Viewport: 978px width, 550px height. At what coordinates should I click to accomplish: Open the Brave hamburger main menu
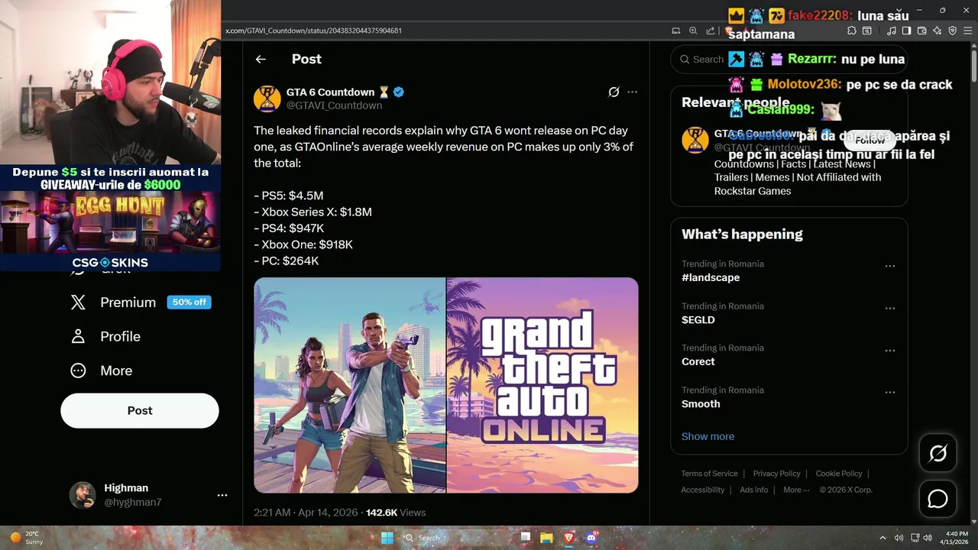[967, 31]
